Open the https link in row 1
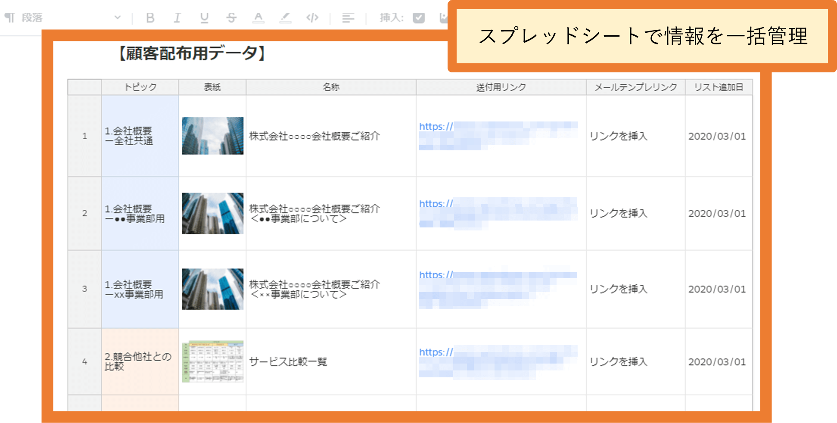The image size is (837, 423). click(x=435, y=127)
